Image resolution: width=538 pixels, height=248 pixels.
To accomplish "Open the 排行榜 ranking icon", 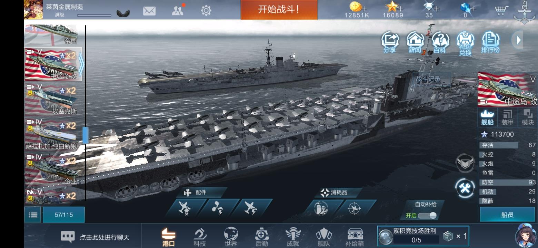I will pyautogui.click(x=490, y=42).
